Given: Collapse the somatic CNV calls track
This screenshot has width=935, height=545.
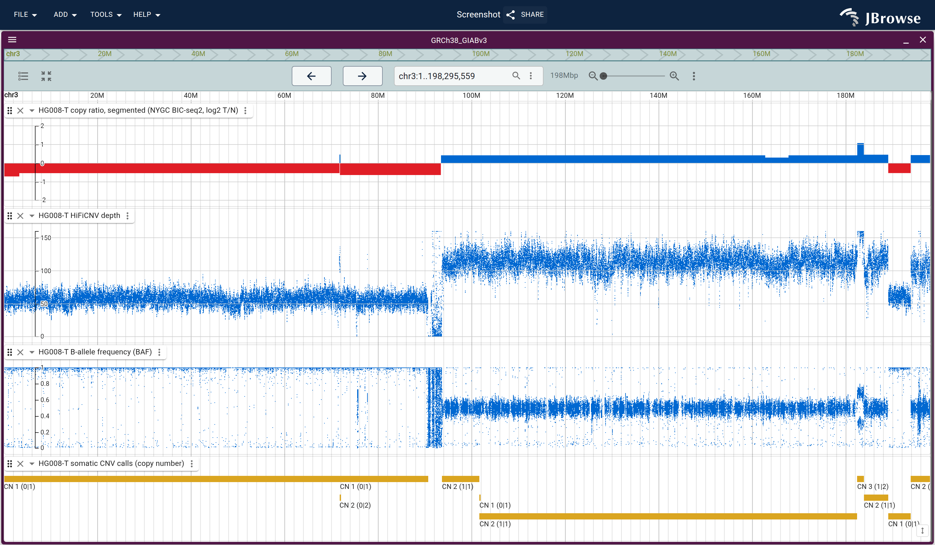Looking at the screenshot, I should pyautogui.click(x=32, y=464).
